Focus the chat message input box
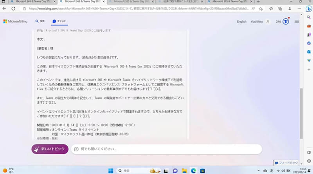The width and height of the screenshot is (313, 174). (167, 149)
